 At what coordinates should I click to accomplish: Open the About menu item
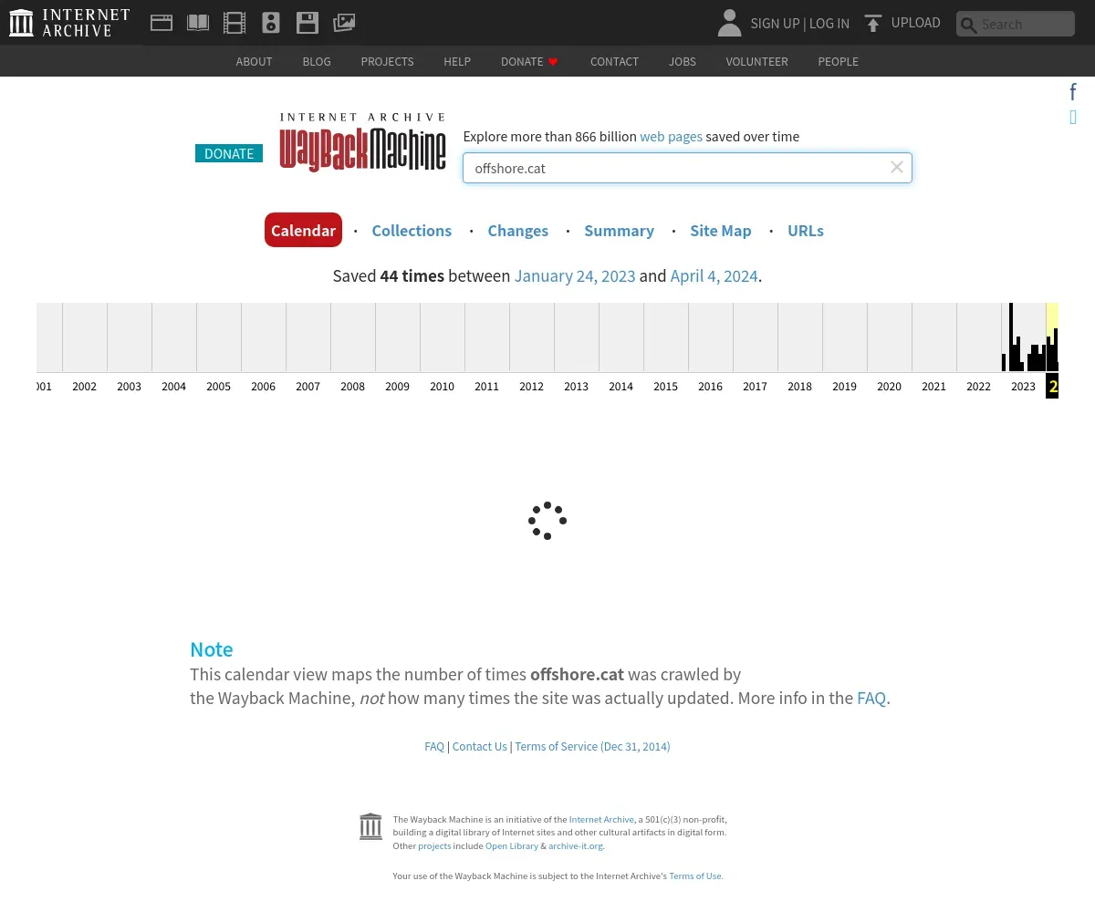point(254,61)
